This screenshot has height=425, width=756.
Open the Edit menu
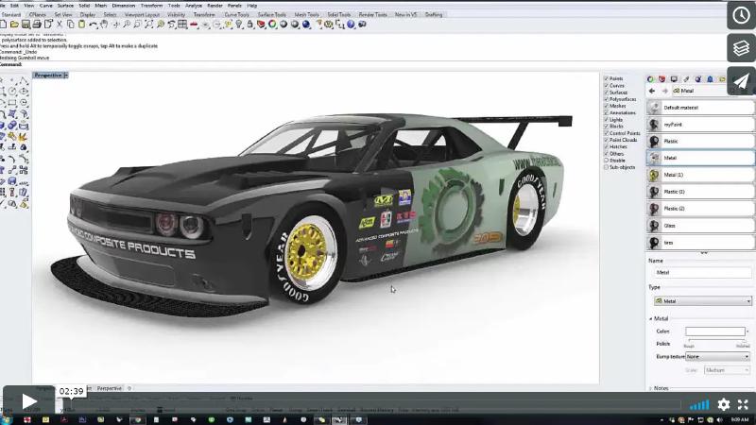point(14,6)
